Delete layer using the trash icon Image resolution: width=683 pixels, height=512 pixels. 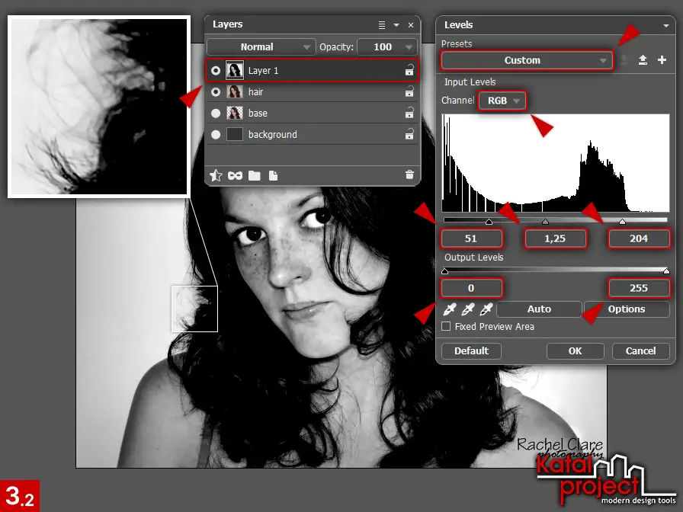(409, 175)
